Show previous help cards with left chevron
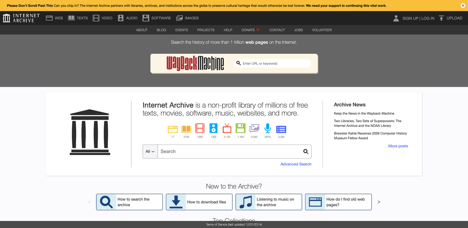This screenshot has height=228, width=468. point(89,202)
